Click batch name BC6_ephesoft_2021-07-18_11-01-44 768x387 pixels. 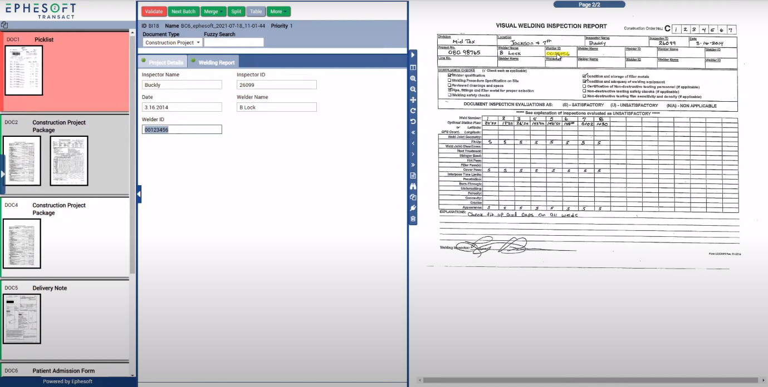pos(223,26)
